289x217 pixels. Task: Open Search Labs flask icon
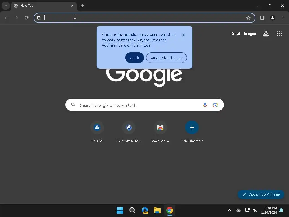click(266, 34)
